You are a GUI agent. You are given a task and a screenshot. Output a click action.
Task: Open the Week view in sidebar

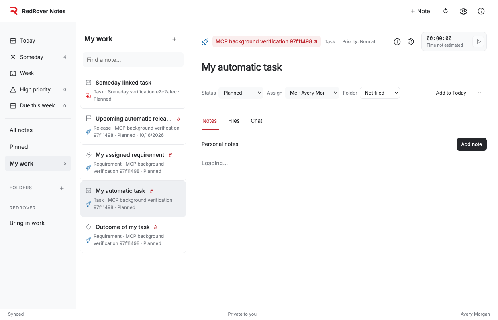[x=38, y=73]
